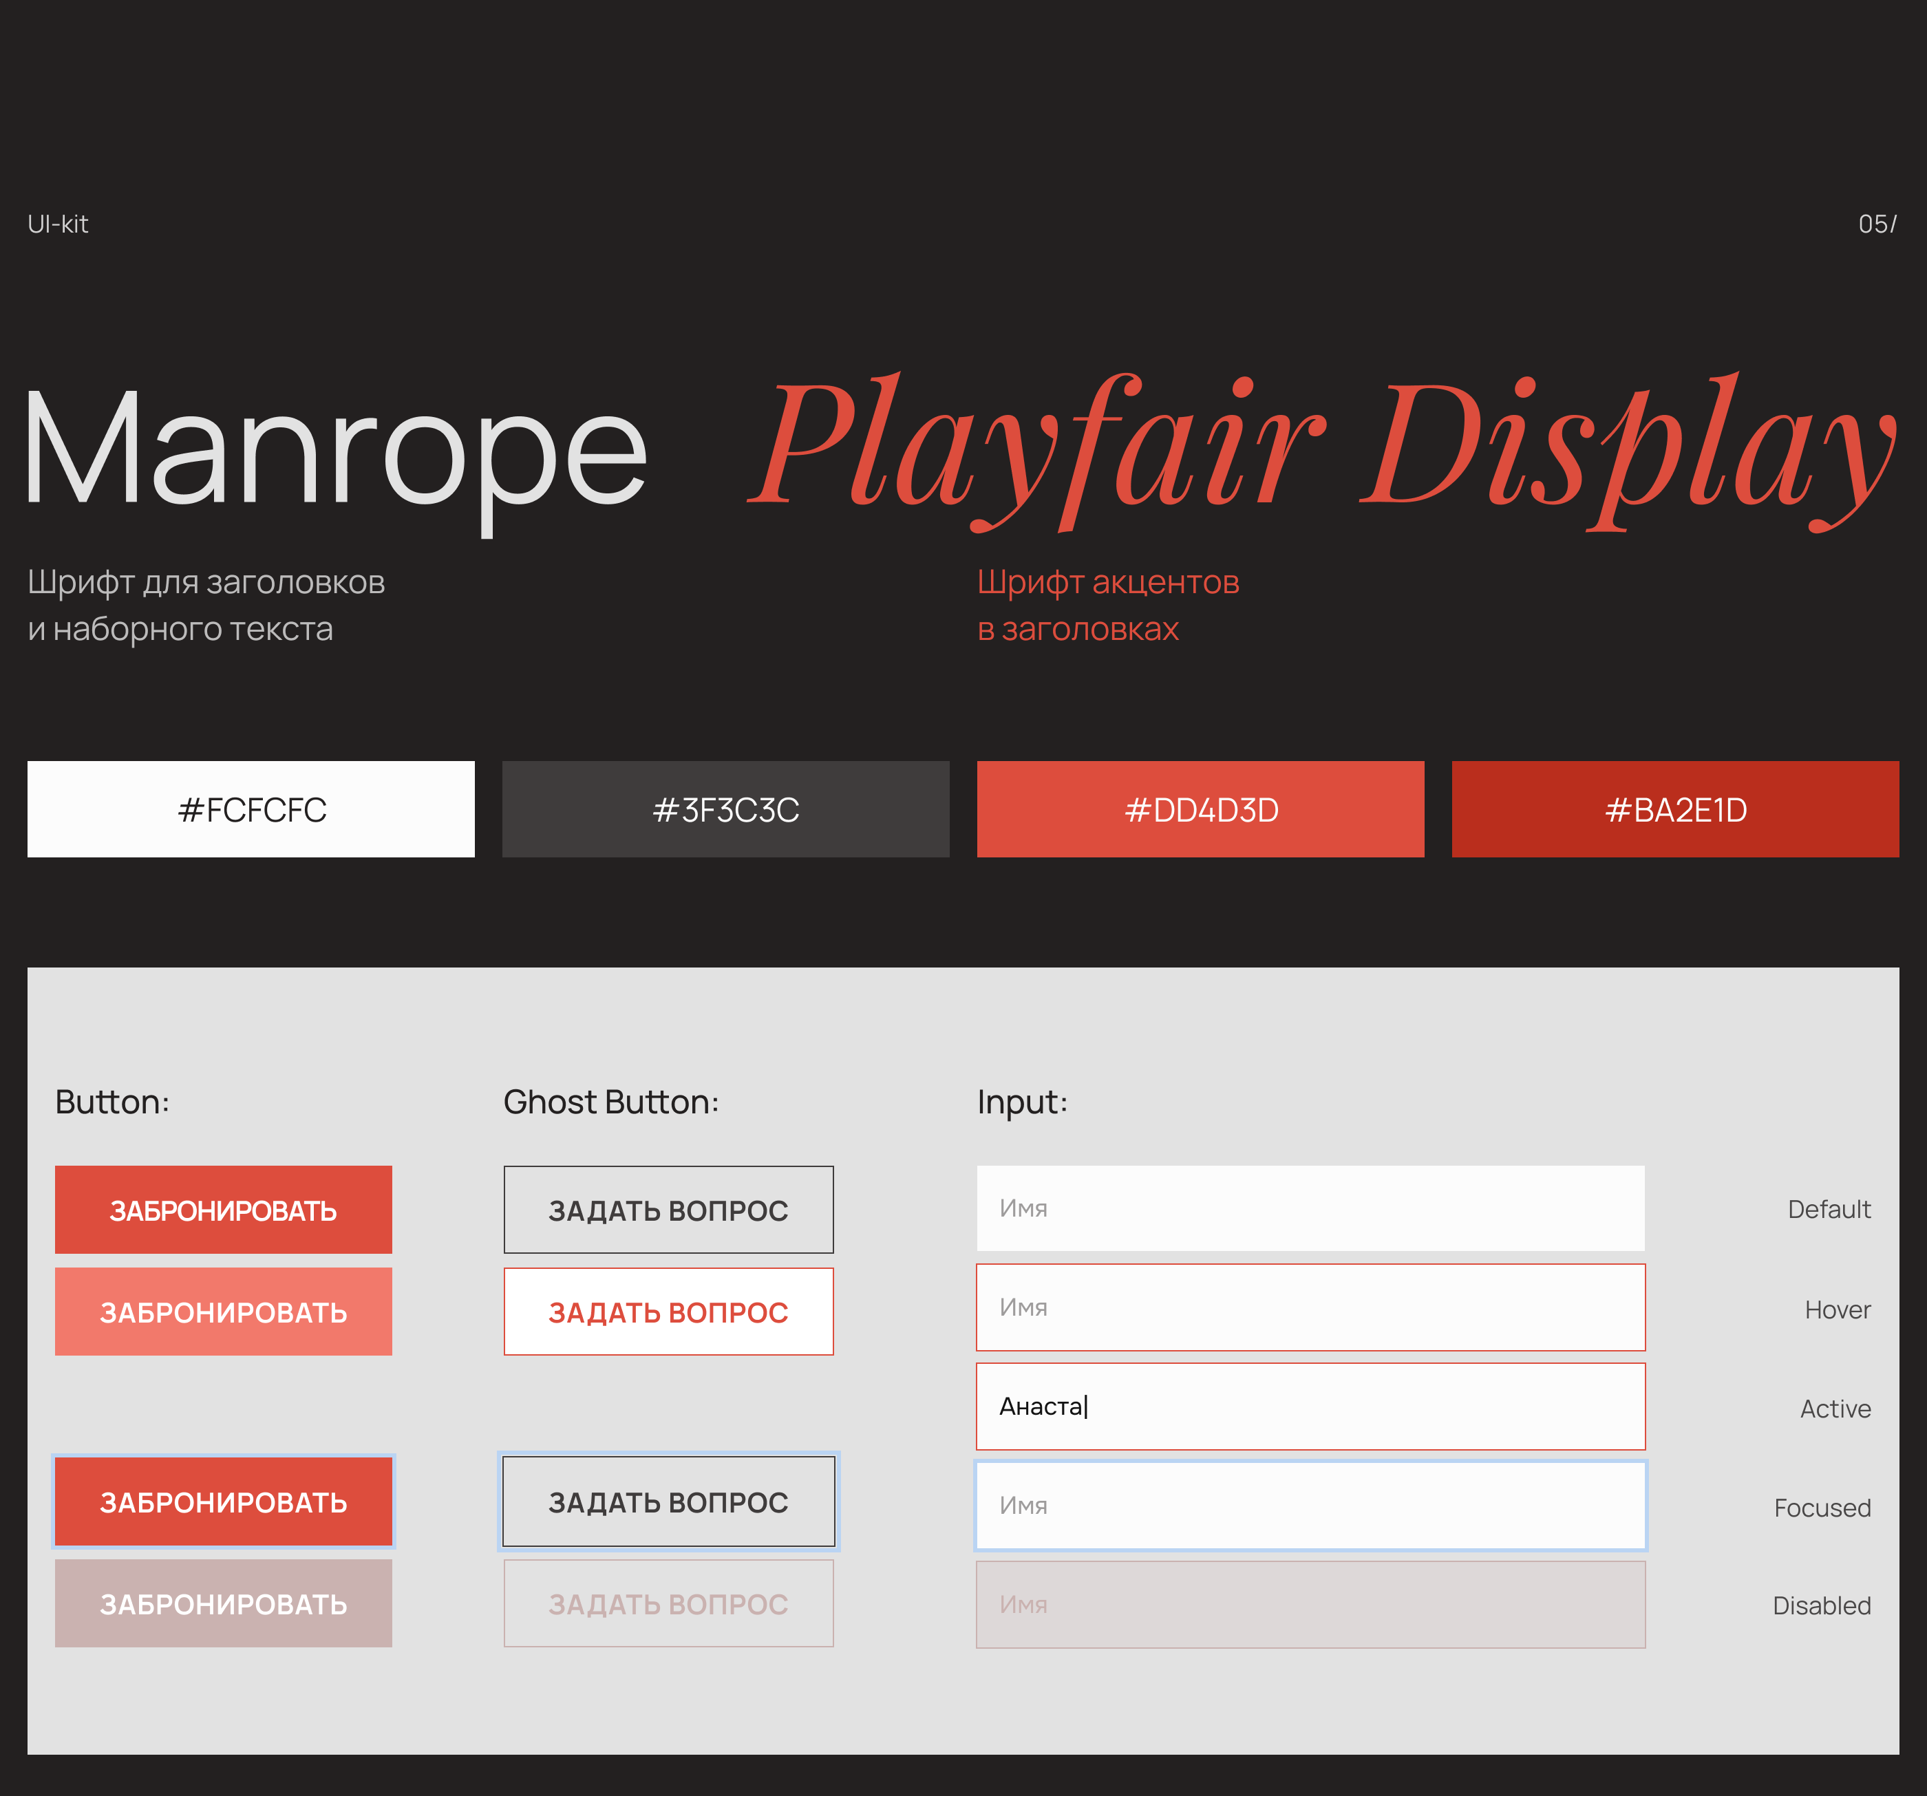Select the #DD4D3D red color swatch
The height and width of the screenshot is (1796, 1927).
tap(1200, 809)
